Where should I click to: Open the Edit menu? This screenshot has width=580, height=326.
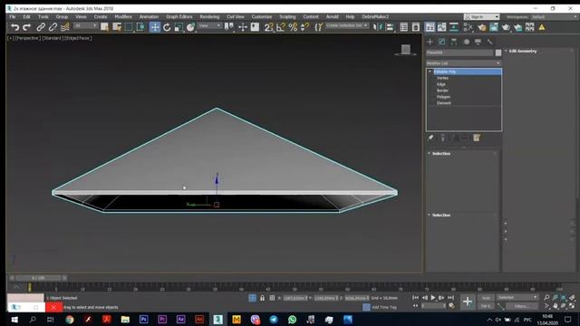26,16
